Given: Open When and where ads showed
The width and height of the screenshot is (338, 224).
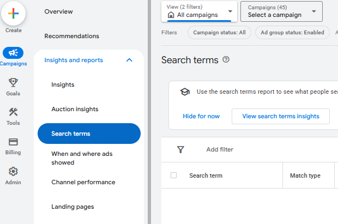Looking at the screenshot, I should pos(82,158).
